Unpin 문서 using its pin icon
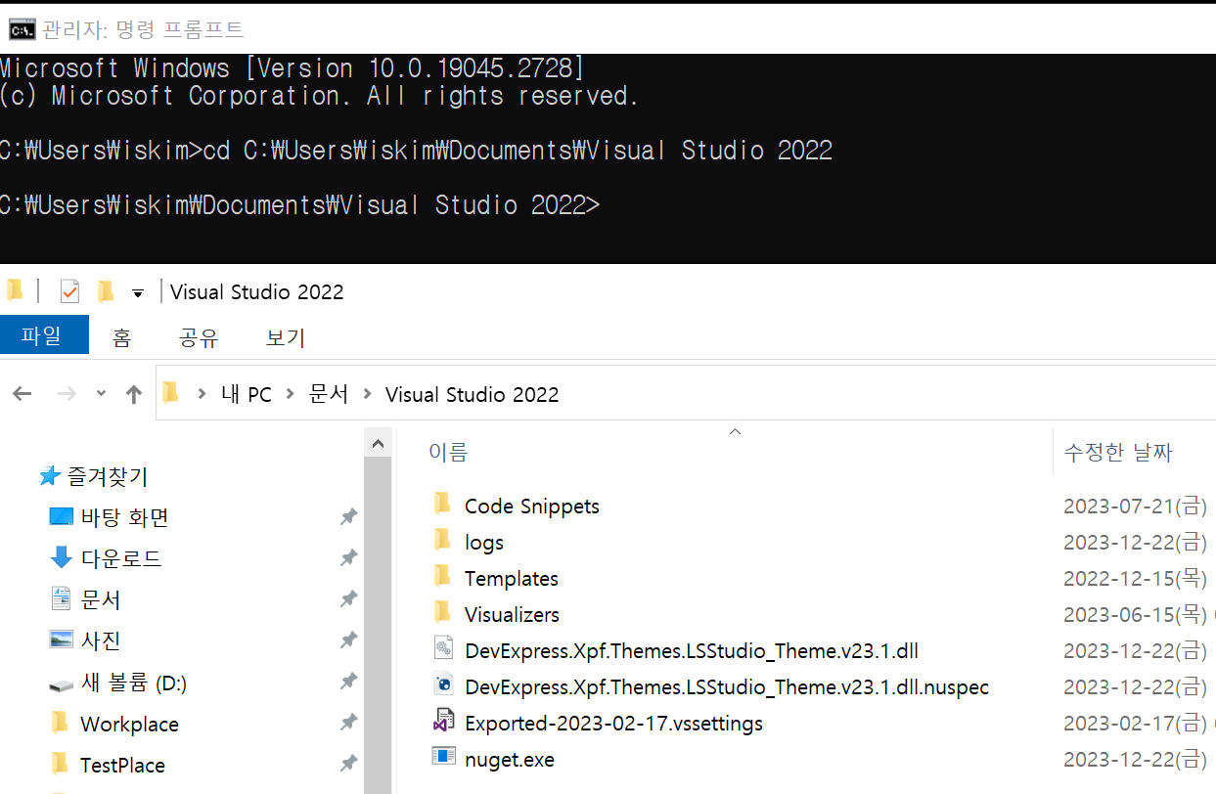The width and height of the screenshot is (1216, 794). (348, 599)
